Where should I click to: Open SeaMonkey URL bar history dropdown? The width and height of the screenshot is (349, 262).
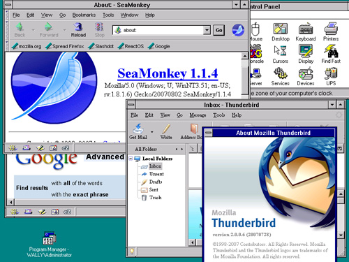point(207,30)
